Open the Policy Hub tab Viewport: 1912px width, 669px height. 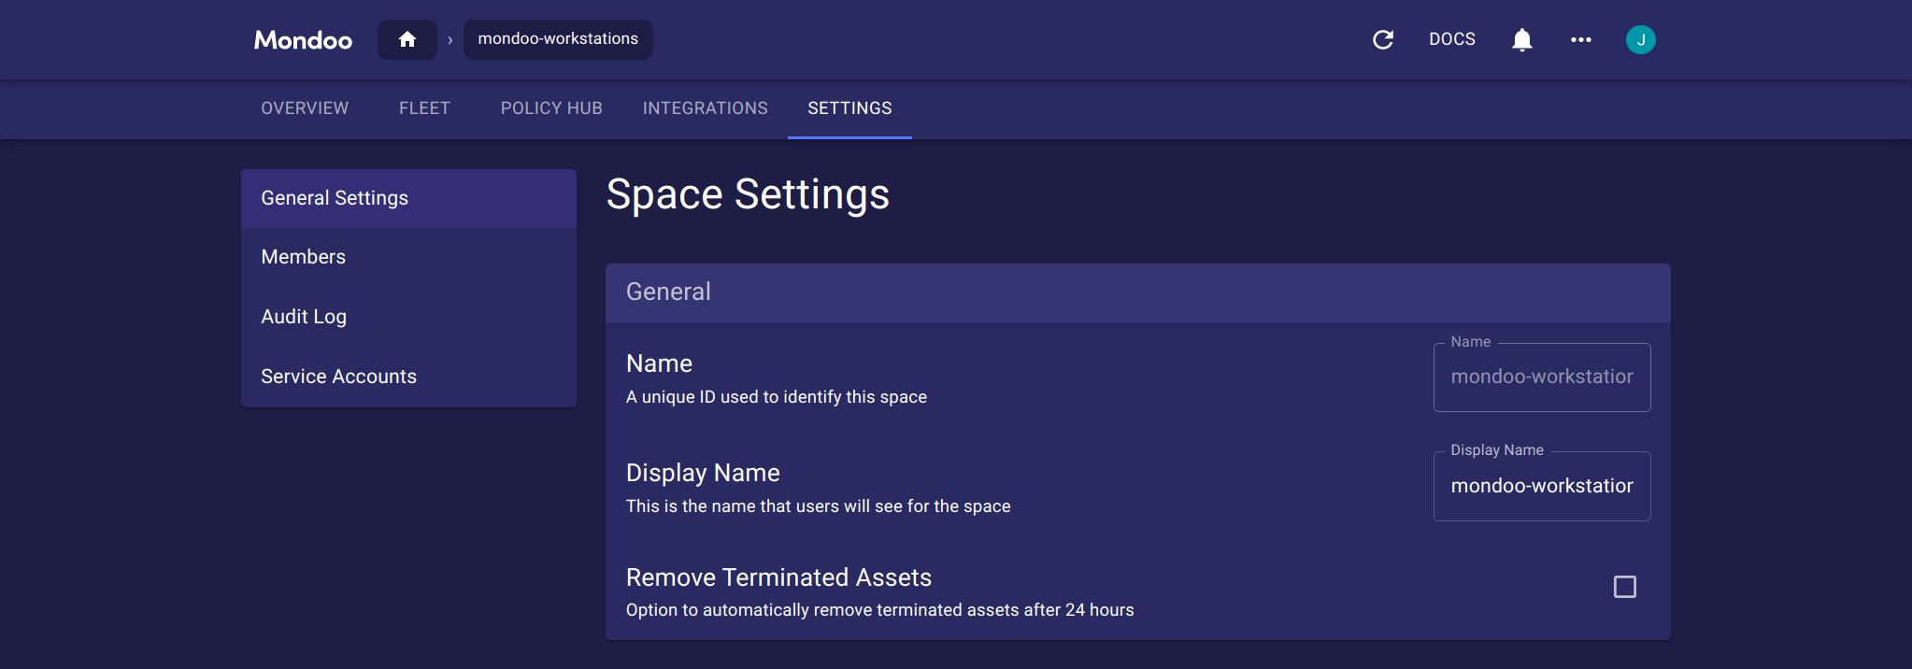click(x=551, y=108)
